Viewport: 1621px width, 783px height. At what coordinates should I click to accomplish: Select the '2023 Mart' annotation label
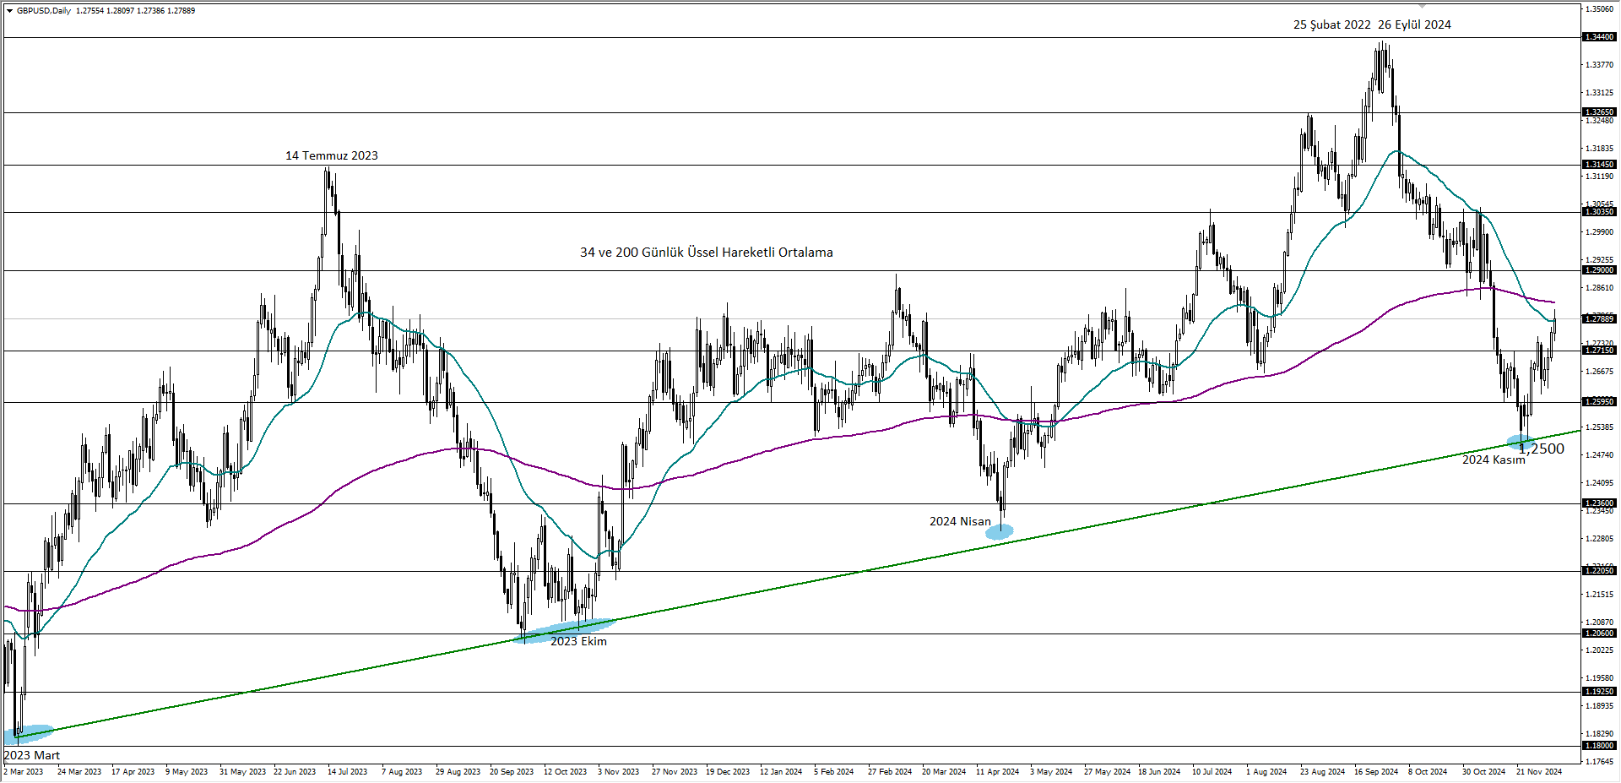click(31, 755)
